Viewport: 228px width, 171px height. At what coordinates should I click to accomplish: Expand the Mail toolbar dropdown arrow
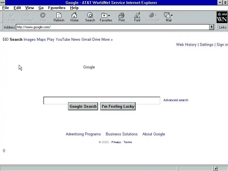(x=172, y=15)
